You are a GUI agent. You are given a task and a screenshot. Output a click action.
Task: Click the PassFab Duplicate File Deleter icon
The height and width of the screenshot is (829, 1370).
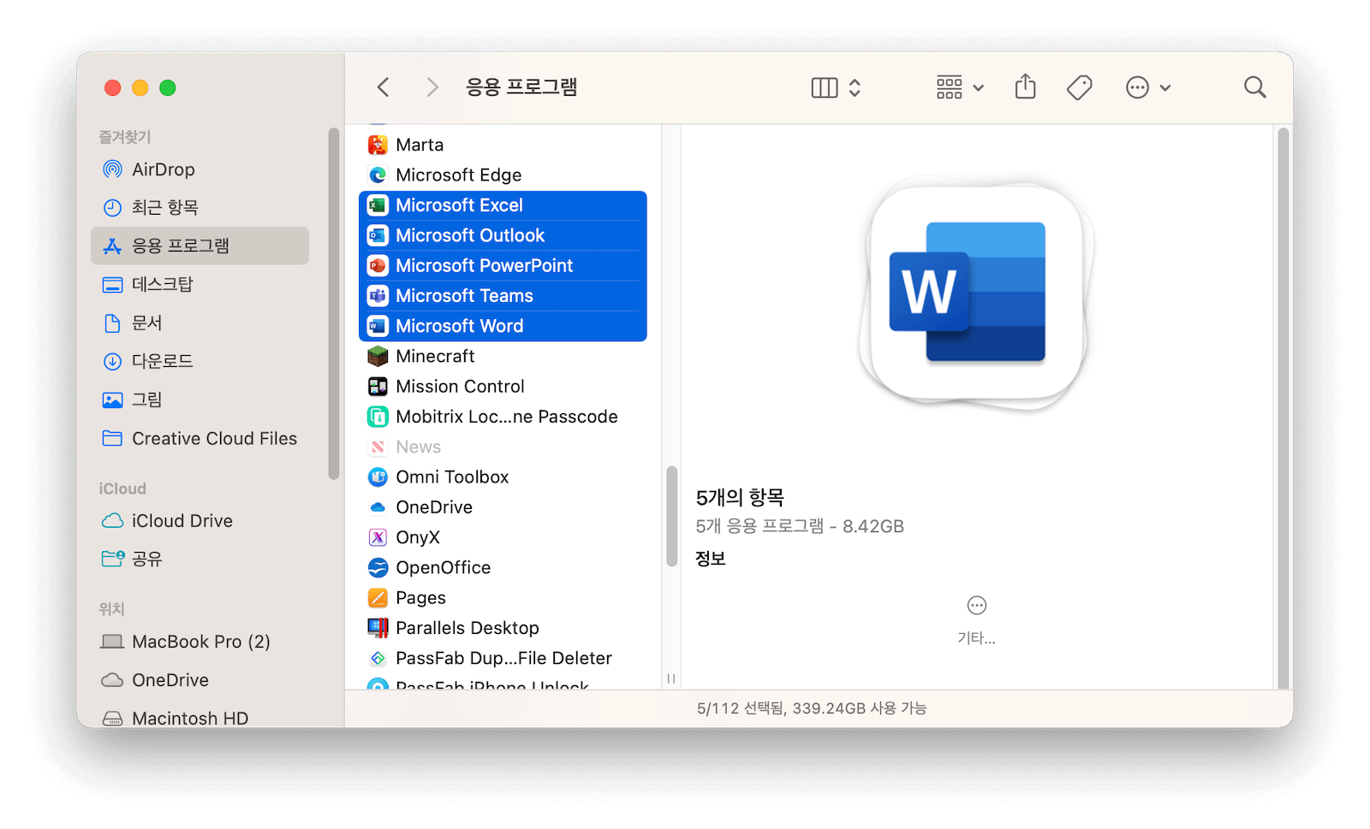(378, 659)
